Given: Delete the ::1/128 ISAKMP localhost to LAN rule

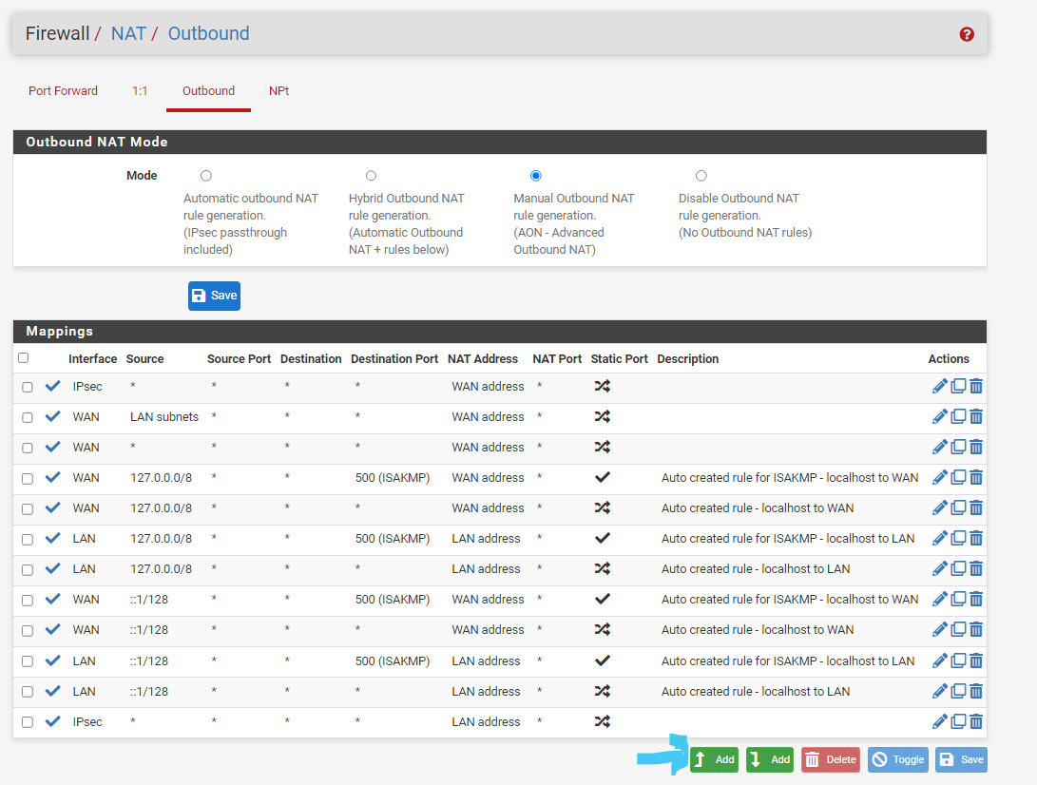Looking at the screenshot, I should tap(976, 661).
